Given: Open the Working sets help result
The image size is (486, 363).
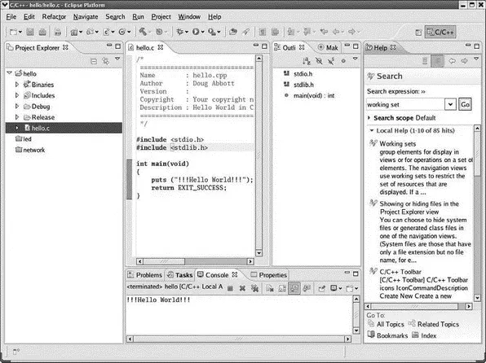Looking at the screenshot, I should 398,143.
